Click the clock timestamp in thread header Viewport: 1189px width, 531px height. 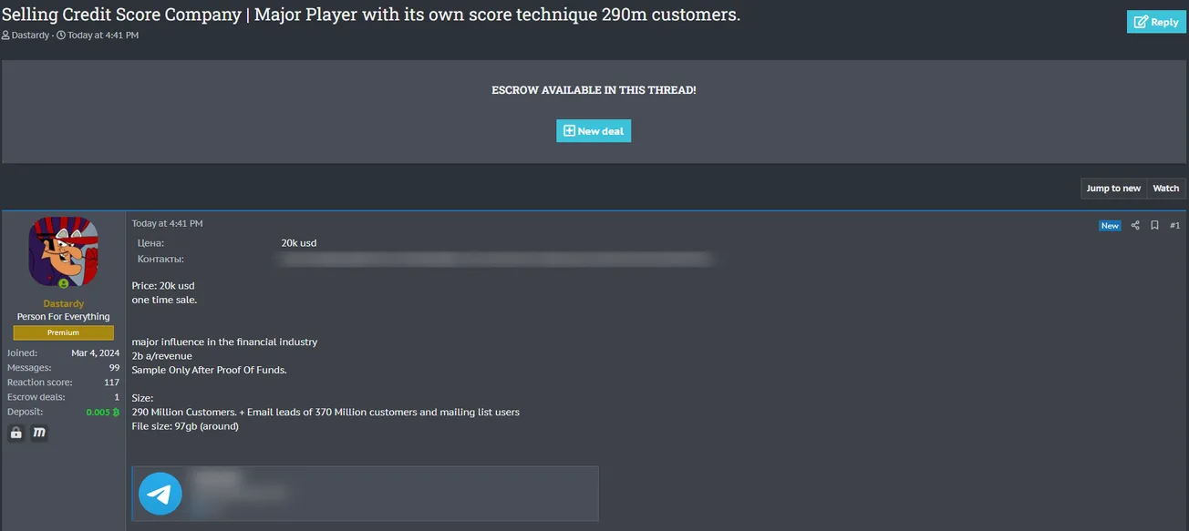102,36
